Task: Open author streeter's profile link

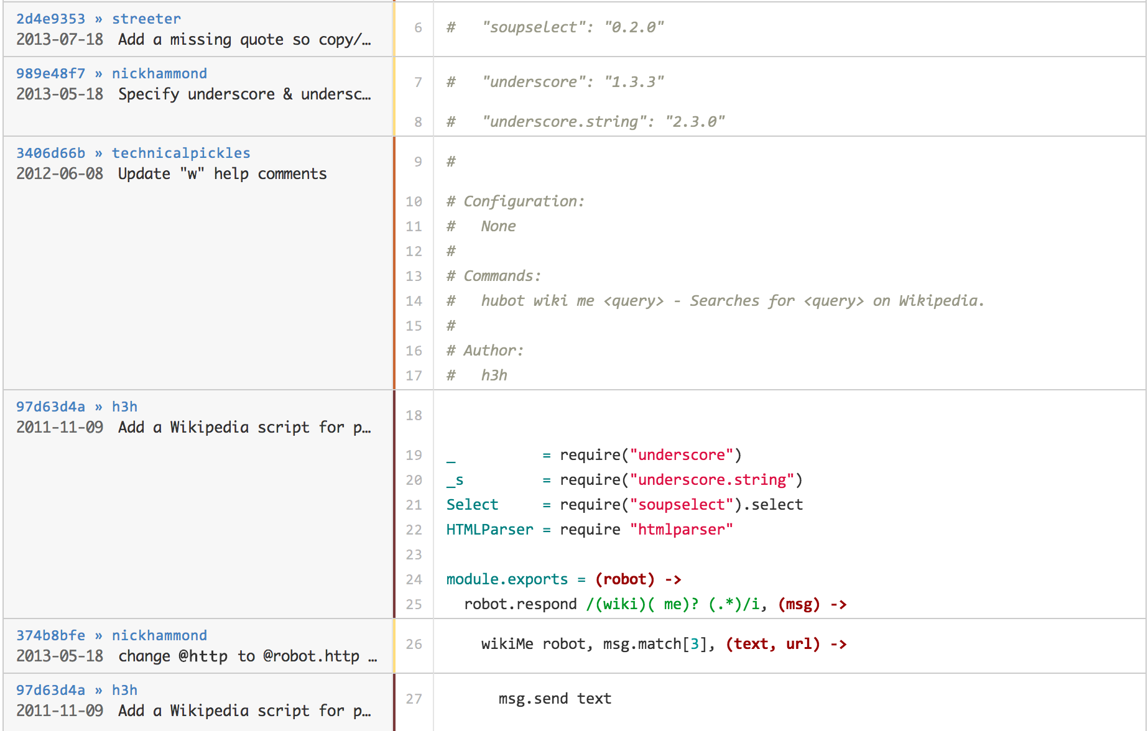Action: (146, 19)
